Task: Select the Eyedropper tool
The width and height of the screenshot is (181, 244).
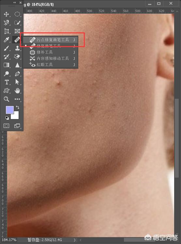Action: pyautogui.click(x=6, y=40)
